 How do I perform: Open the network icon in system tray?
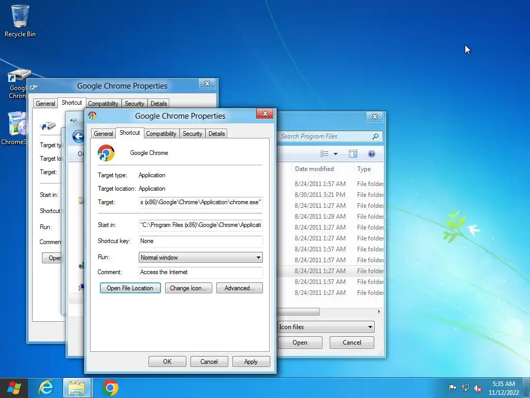pos(465,388)
